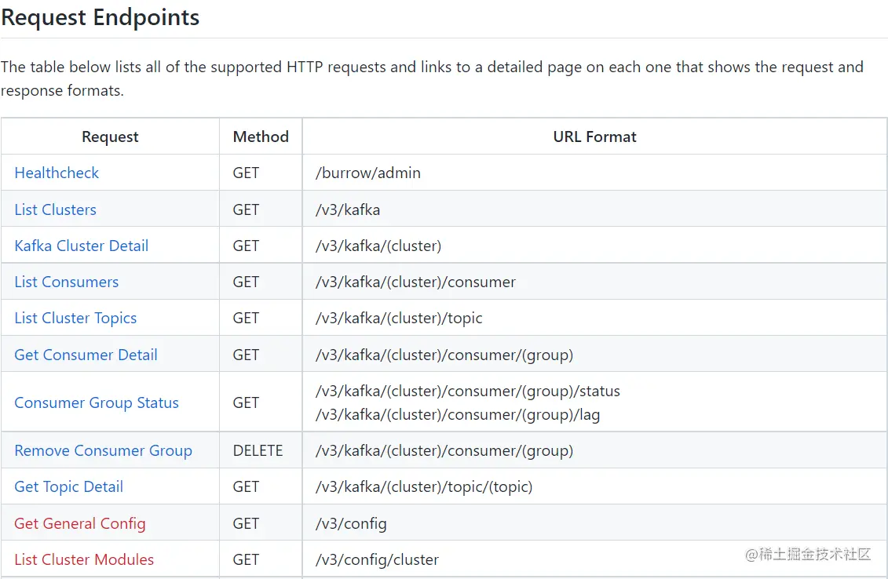Click the /v3/config/cluster URL text
This screenshot has height=579, width=888.
(x=377, y=559)
